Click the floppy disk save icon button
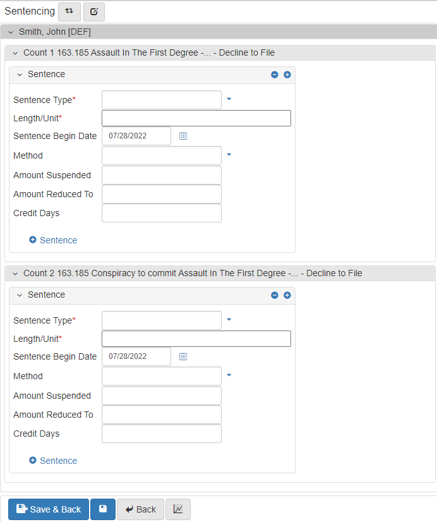This screenshot has width=437, height=522. click(103, 509)
